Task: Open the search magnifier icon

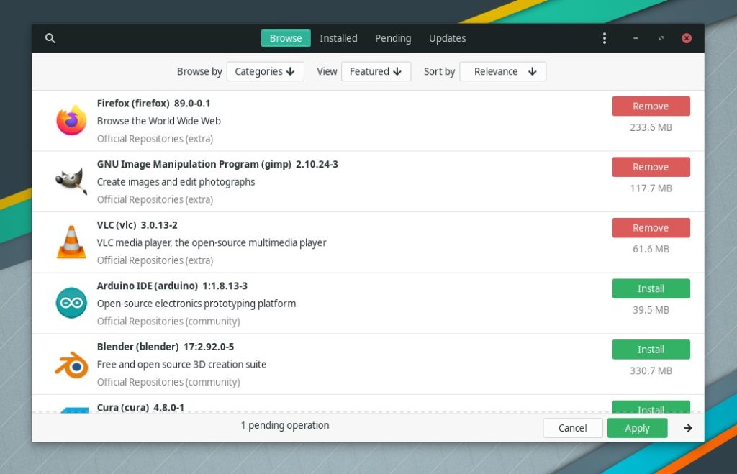Action: (50, 38)
